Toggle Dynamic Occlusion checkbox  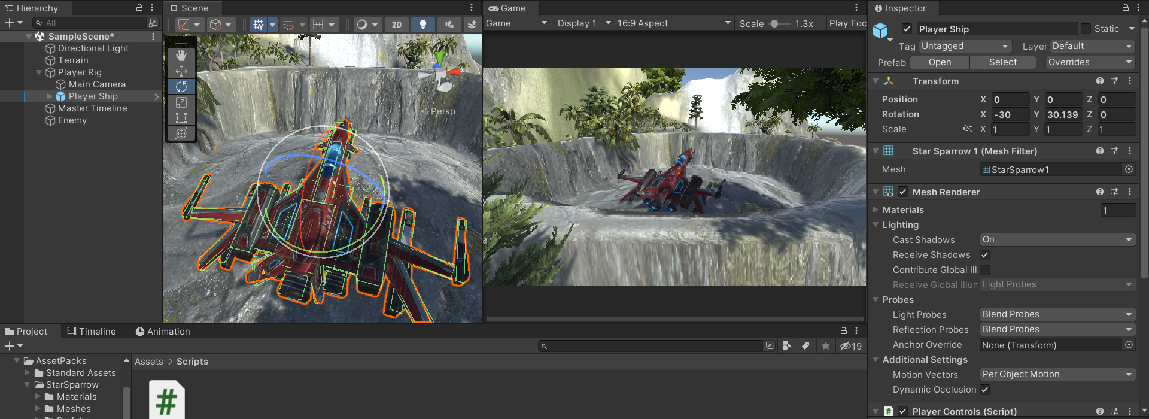(984, 390)
